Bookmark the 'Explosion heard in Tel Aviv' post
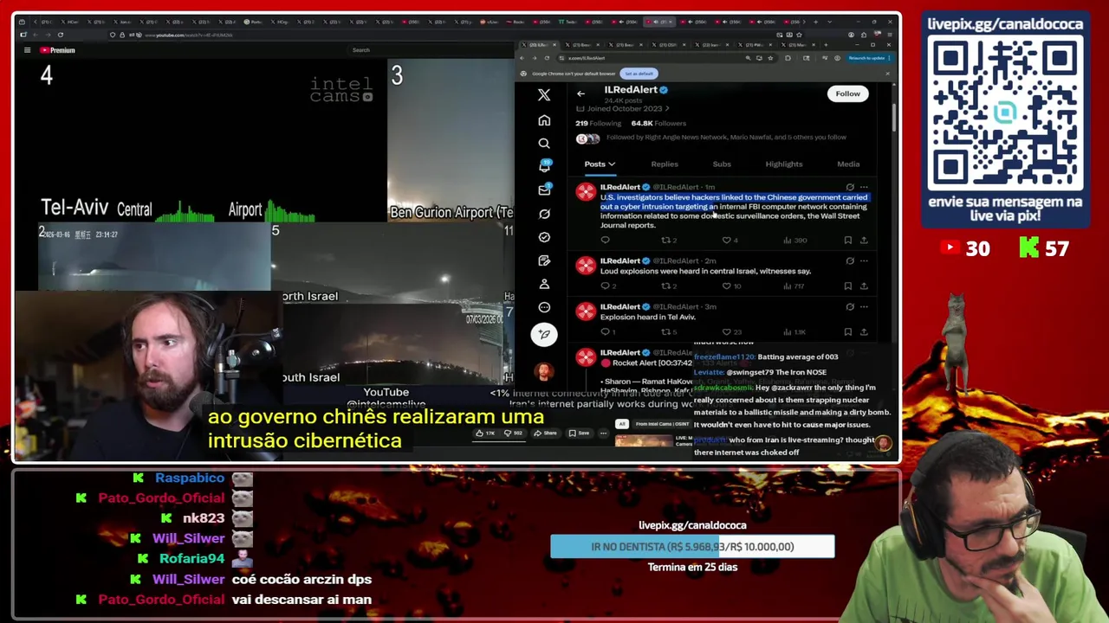Viewport: 1109px width, 623px height. [847, 332]
